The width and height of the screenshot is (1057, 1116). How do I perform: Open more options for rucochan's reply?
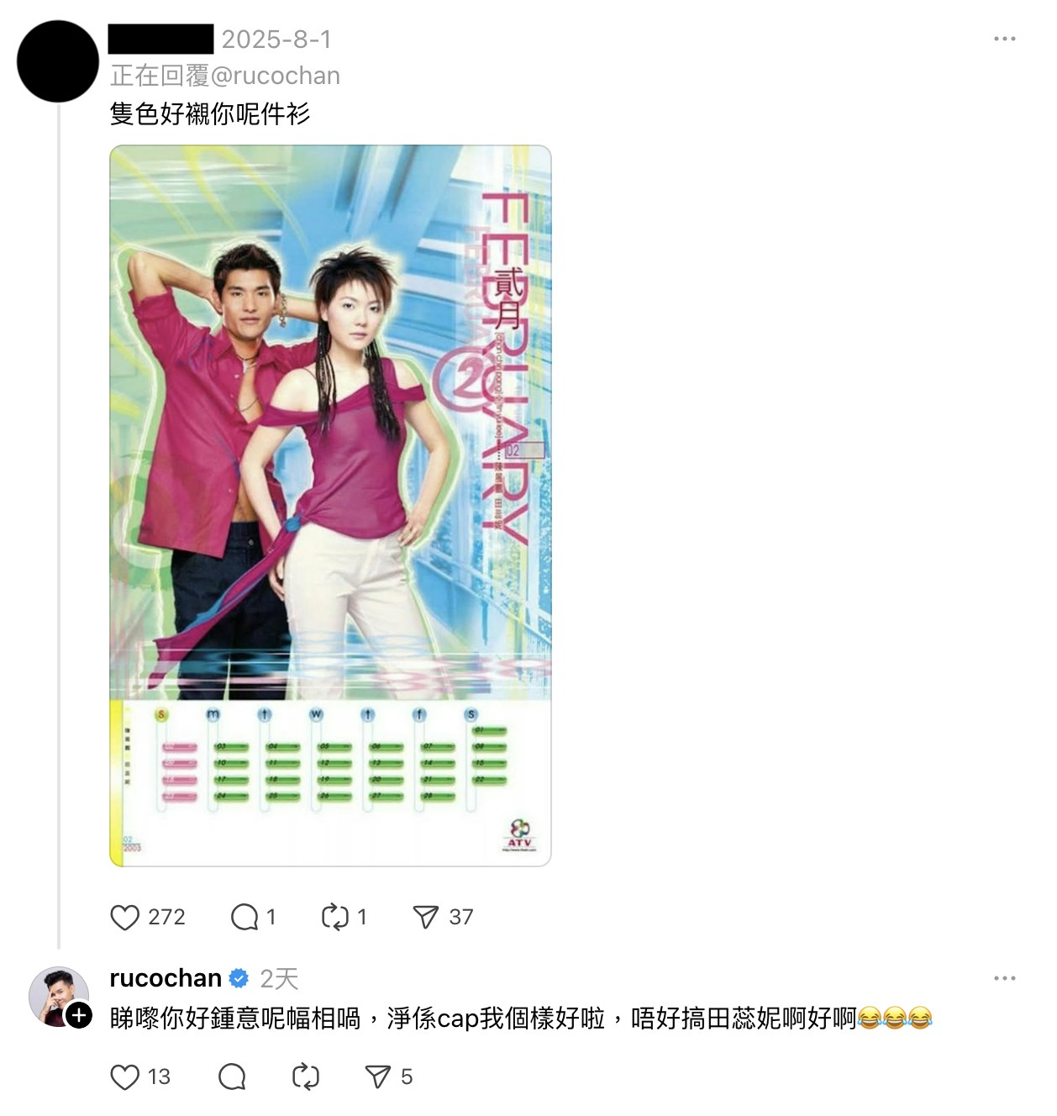(x=1004, y=978)
